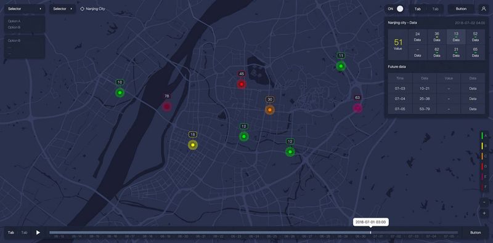Toggle the ON switch

tap(396, 9)
